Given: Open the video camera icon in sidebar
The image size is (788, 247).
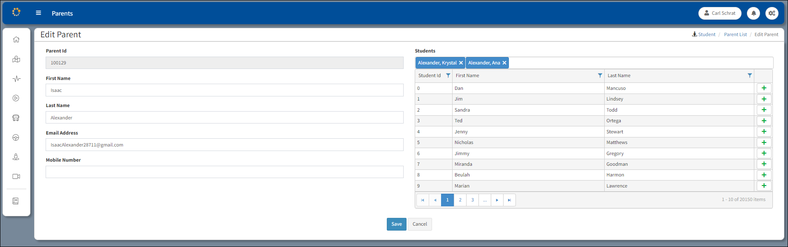Looking at the screenshot, I should [x=16, y=176].
